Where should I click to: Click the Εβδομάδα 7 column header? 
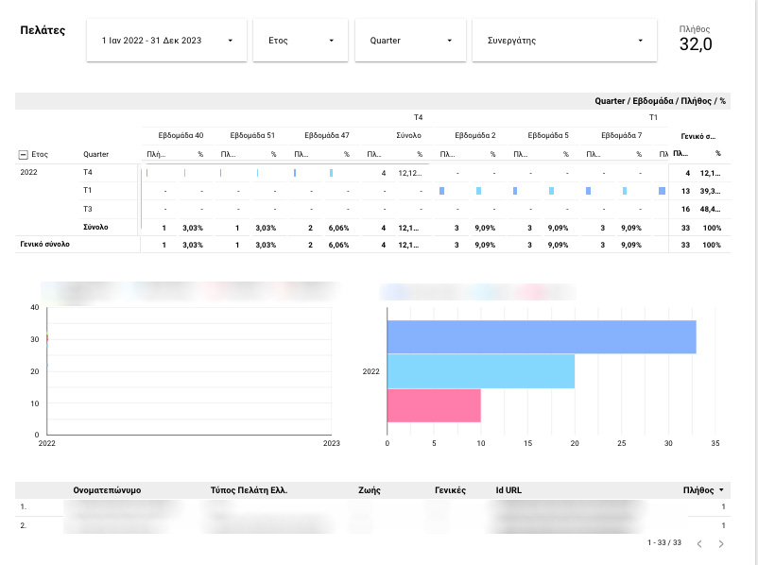point(622,135)
